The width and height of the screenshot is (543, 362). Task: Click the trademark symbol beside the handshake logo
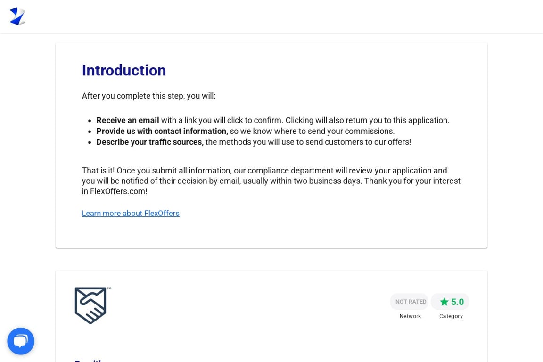108,288
